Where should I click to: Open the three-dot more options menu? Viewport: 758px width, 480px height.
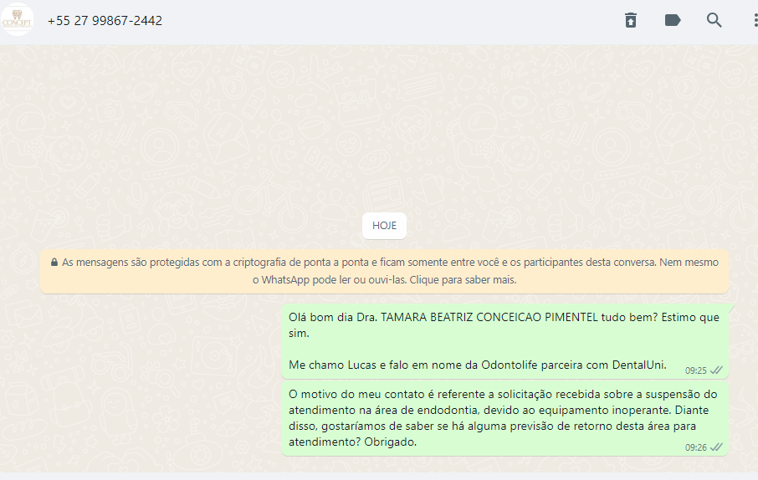pos(755,20)
